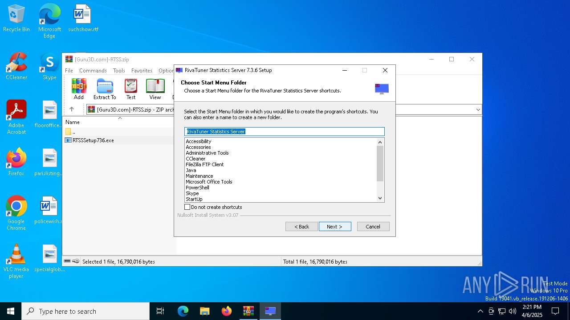The width and height of the screenshot is (570, 320).
Task: Click the clock showing 2:21 PM
Action: [x=532, y=311]
